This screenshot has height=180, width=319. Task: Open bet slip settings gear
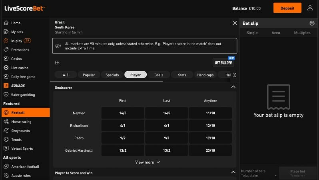312,23
